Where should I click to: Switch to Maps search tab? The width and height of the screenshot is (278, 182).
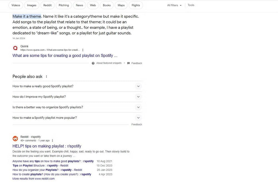(121, 5)
